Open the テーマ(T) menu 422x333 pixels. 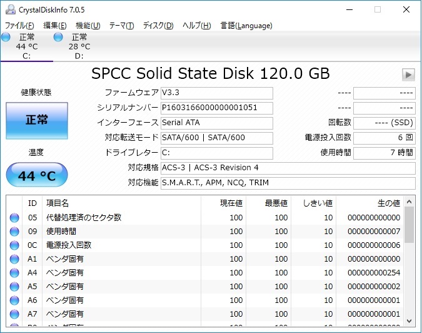point(121,26)
